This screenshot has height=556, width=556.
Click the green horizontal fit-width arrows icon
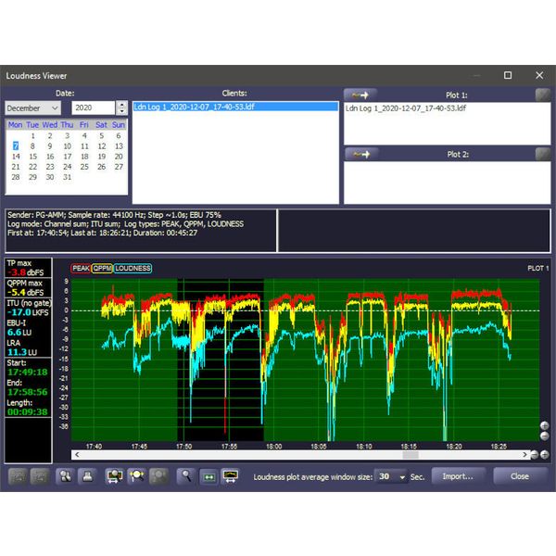point(208,475)
